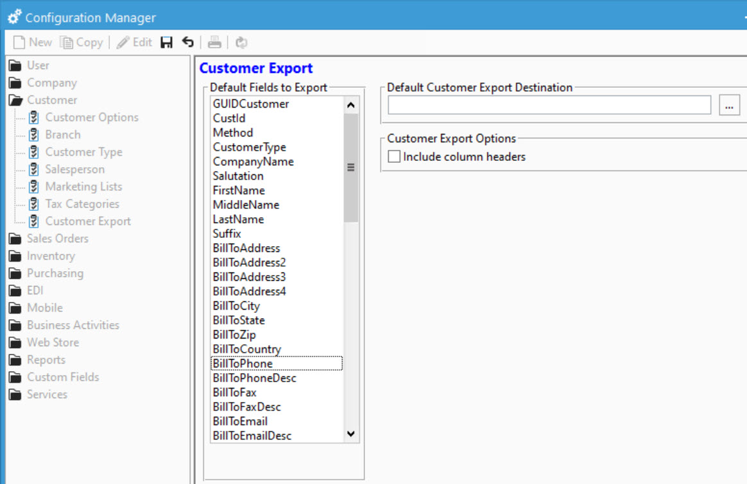Select the Branch configuration item
The height and width of the screenshot is (484, 747).
click(62, 135)
